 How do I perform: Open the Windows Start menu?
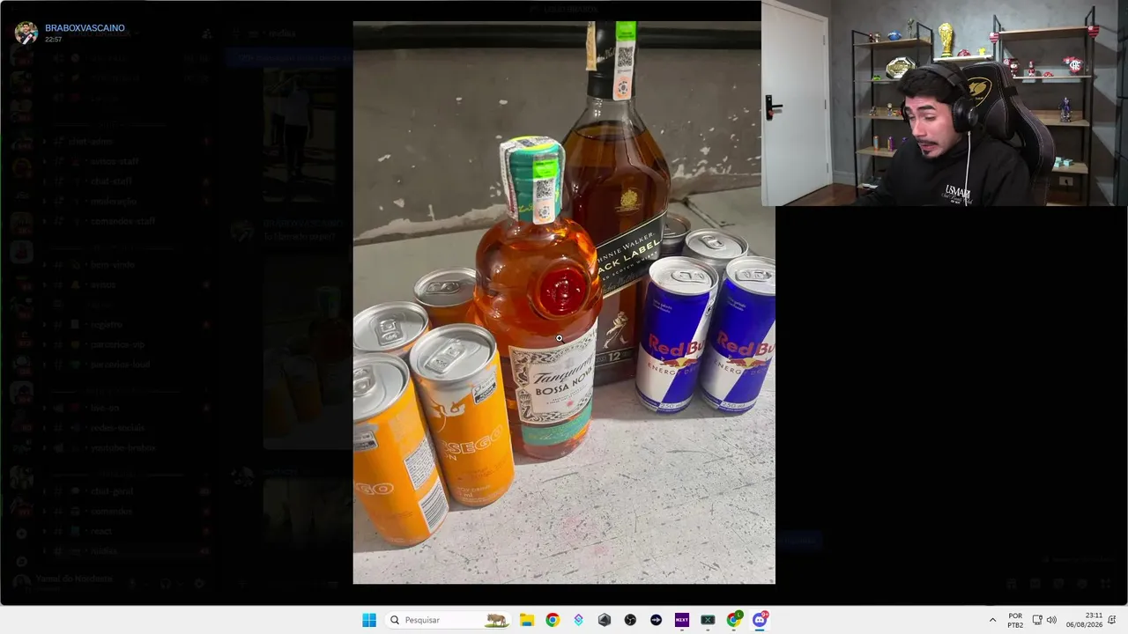pos(369,620)
